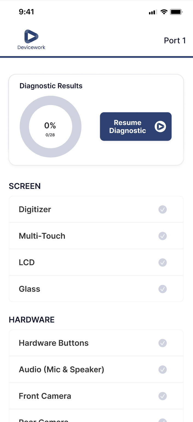Click the Front Camera status check icon
193x422 pixels.
click(x=163, y=396)
